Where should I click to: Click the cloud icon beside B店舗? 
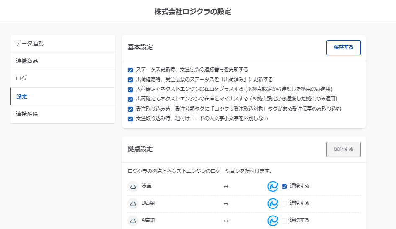pyautogui.click(x=133, y=203)
